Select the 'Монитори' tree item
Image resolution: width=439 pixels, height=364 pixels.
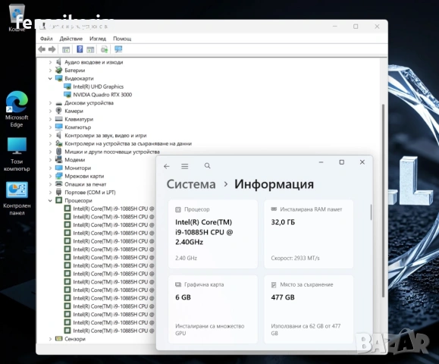[78, 168]
